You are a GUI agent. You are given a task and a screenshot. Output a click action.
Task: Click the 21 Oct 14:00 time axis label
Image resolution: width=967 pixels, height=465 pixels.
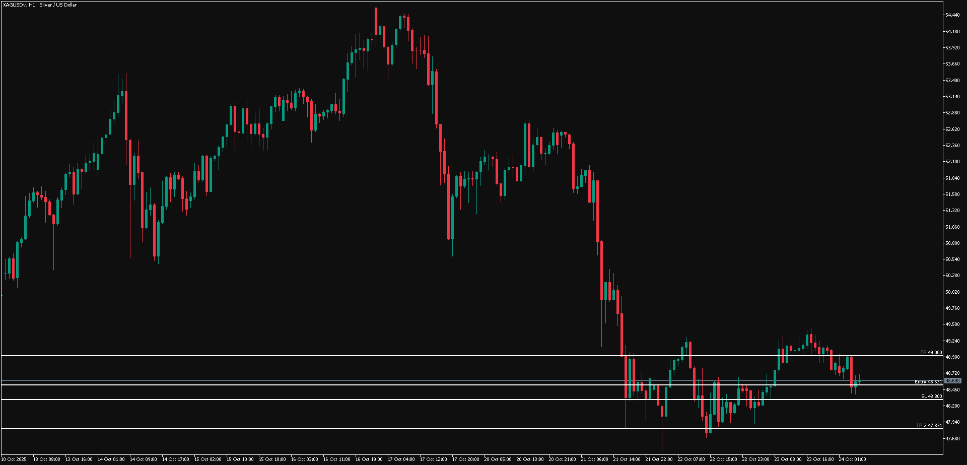click(627, 459)
